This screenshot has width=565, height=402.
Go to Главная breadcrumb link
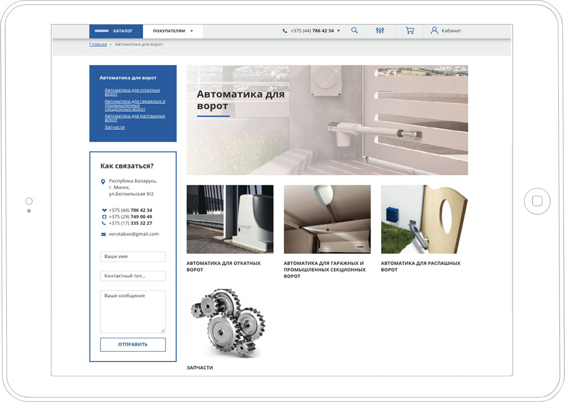(x=98, y=44)
